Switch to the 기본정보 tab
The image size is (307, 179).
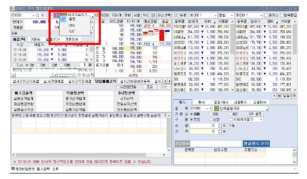coord(72,39)
